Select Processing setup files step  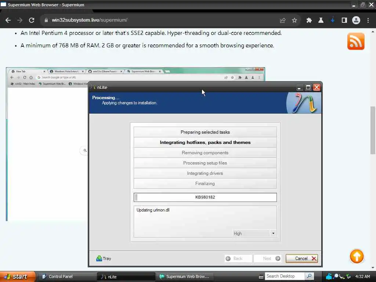(x=205, y=163)
